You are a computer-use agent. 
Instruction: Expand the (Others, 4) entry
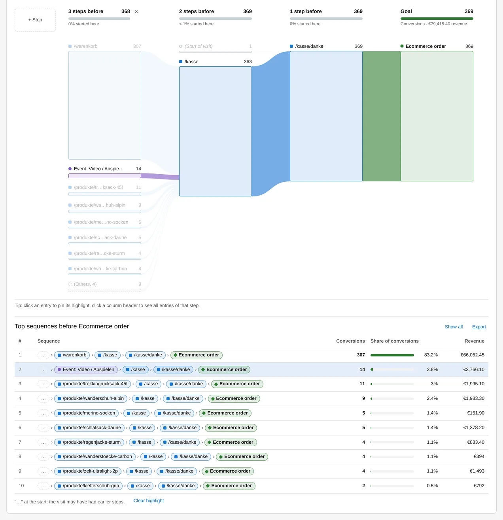click(x=105, y=286)
